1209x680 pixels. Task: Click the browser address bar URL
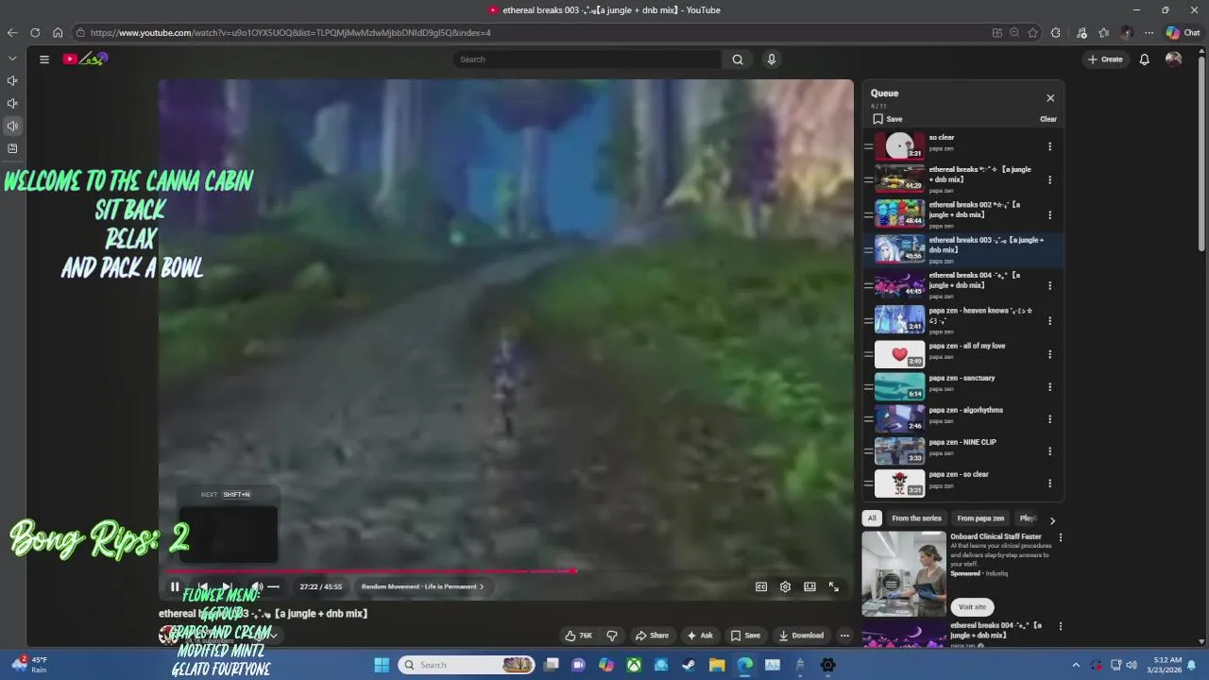290,33
